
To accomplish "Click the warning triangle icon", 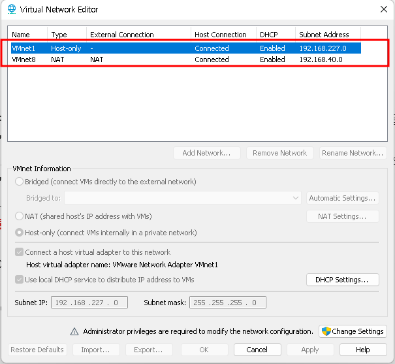I will point(74,331).
